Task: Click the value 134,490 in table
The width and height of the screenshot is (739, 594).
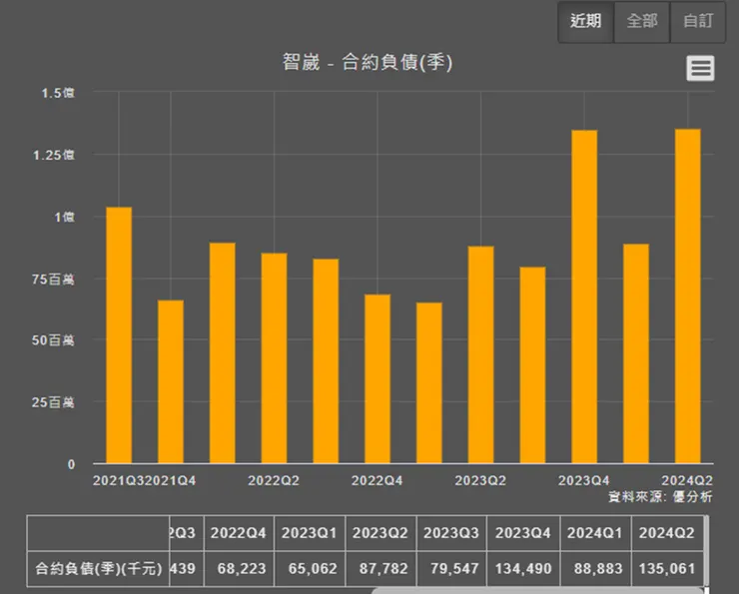Action: click(523, 569)
